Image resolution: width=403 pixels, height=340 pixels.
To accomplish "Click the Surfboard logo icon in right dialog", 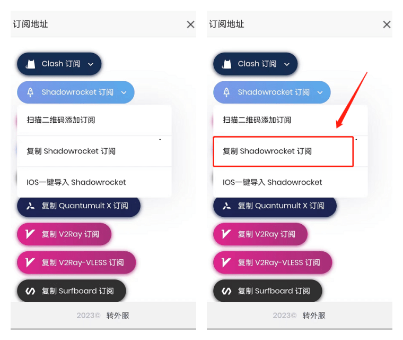I will [x=226, y=291].
